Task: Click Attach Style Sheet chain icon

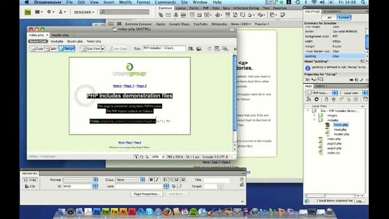Action: (351, 80)
